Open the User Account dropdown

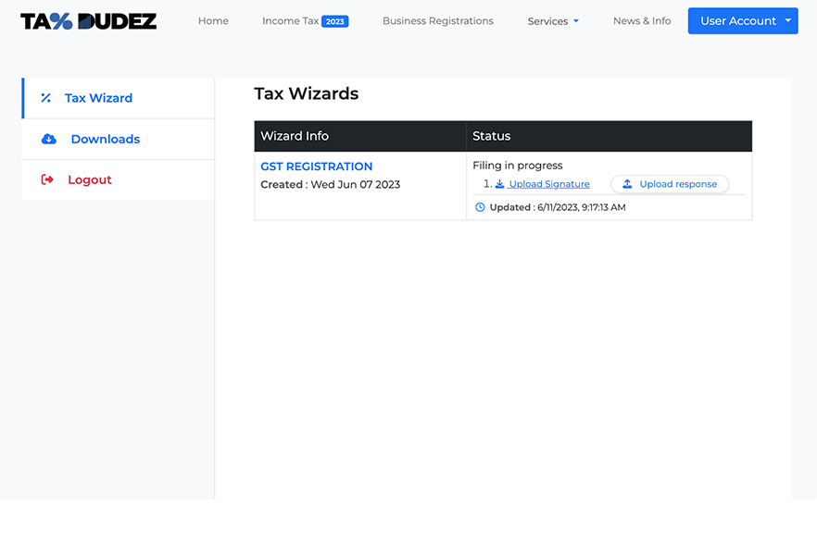[x=737, y=21]
